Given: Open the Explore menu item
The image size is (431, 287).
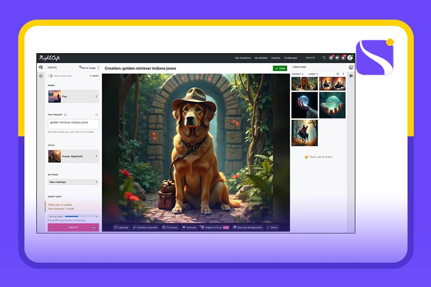Looking at the screenshot, I should click(276, 58).
